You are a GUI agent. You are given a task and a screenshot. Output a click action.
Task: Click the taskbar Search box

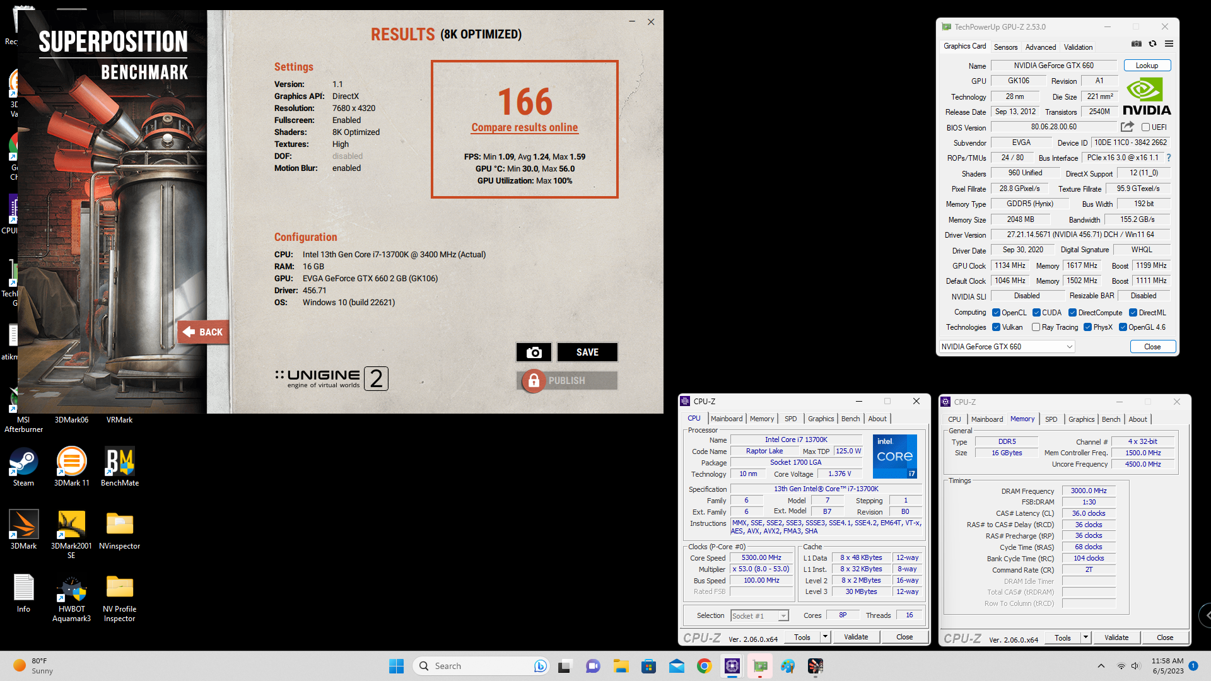(x=481, y=666)
